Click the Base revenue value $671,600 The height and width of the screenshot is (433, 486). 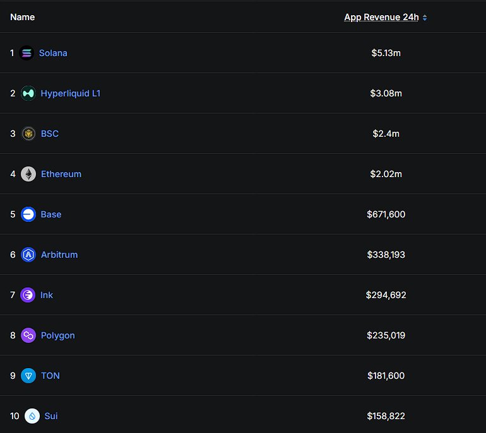coord(386,214)
